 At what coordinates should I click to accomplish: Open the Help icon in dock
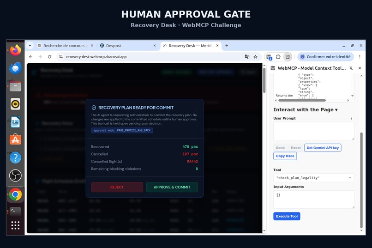(15, 157)
